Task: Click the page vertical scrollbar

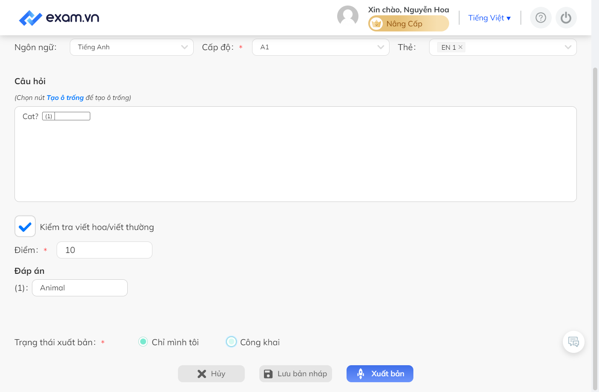Action: click(x=595, y=229)
